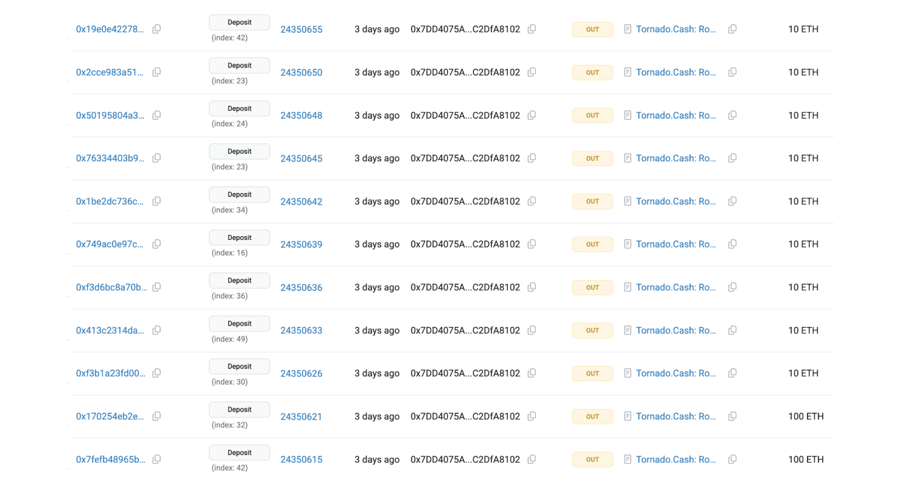This screenshot has width=905, height=504.
Task: Copy Tornado.Cash address in the 24350621 row
Action: tap(733, 416)
